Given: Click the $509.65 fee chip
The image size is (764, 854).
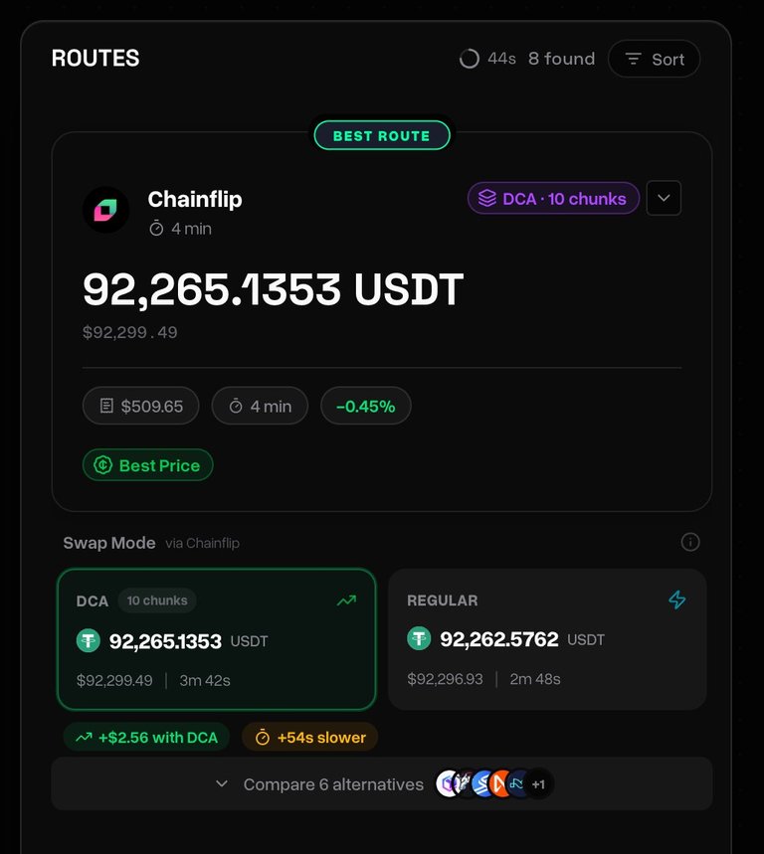Looking at the screenshot, I should tap(140, 406).
